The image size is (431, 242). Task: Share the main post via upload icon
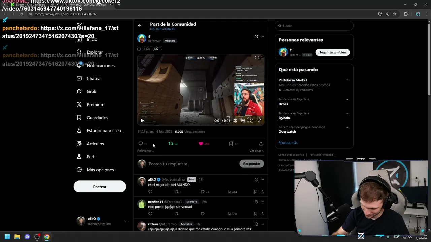point(261,144)
